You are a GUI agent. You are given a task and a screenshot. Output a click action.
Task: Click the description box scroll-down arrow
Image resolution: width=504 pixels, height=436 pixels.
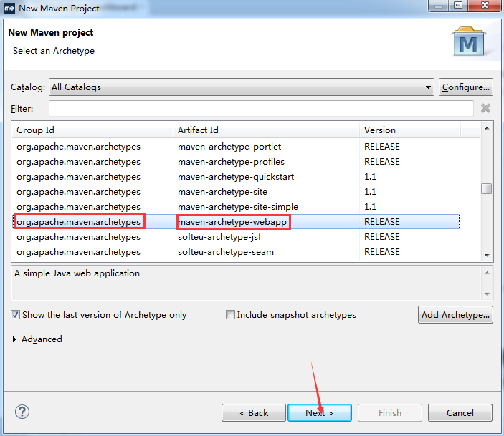coord(487,294)
